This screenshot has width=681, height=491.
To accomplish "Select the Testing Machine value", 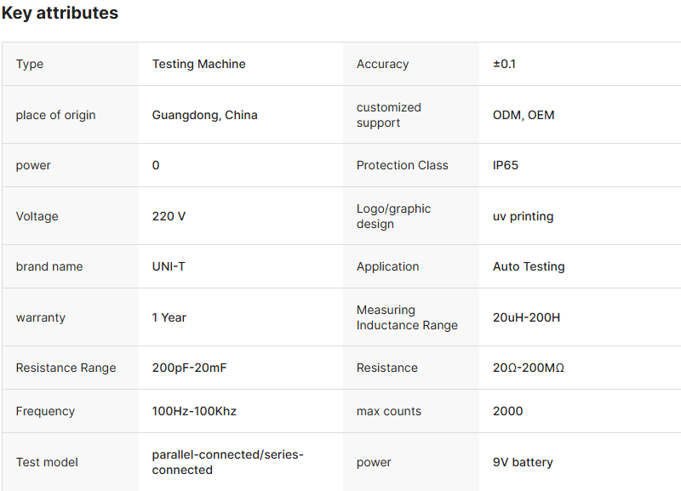I will [x=198, y=64].
